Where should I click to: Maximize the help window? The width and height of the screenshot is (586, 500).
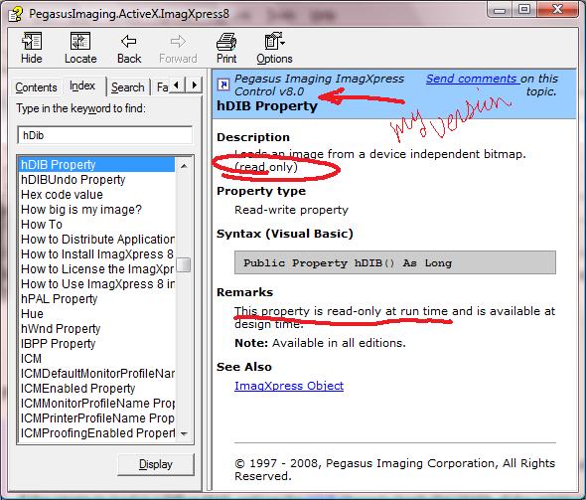[524, 9]
